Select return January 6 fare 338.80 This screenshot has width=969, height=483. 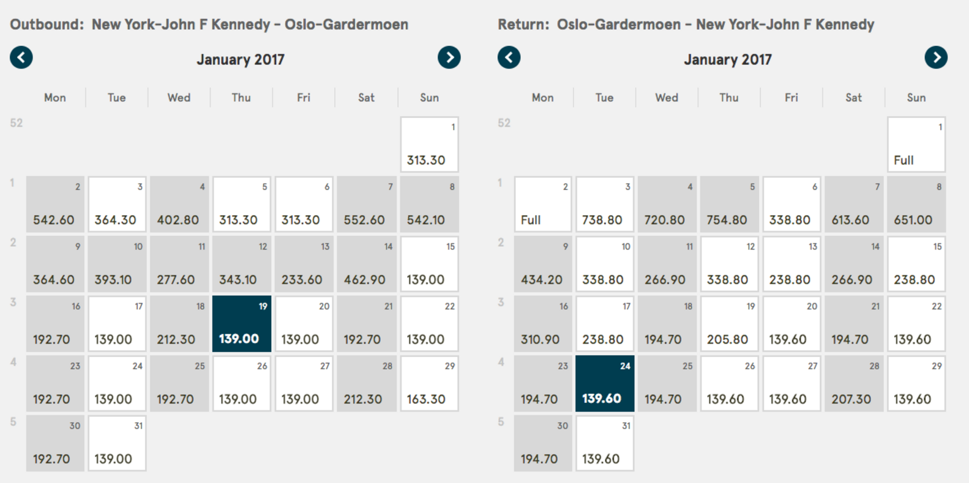tap(791, 205)
